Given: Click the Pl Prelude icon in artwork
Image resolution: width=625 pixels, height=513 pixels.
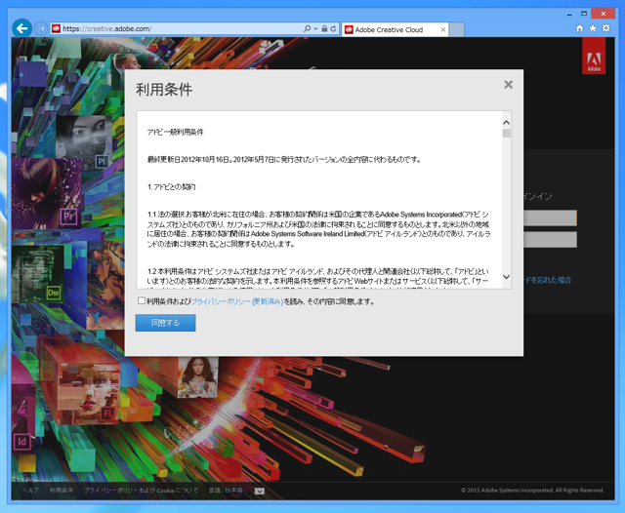Looking at the screenshot, I should pyautogui.click(x=102, y=162).
